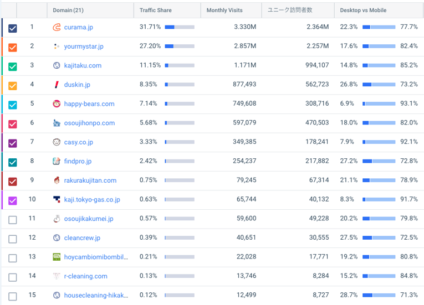Image resolution: width=424 pixels, height=305 pixels.
Task: Open the duskin.jp domain link
Action: coord(77,85)
